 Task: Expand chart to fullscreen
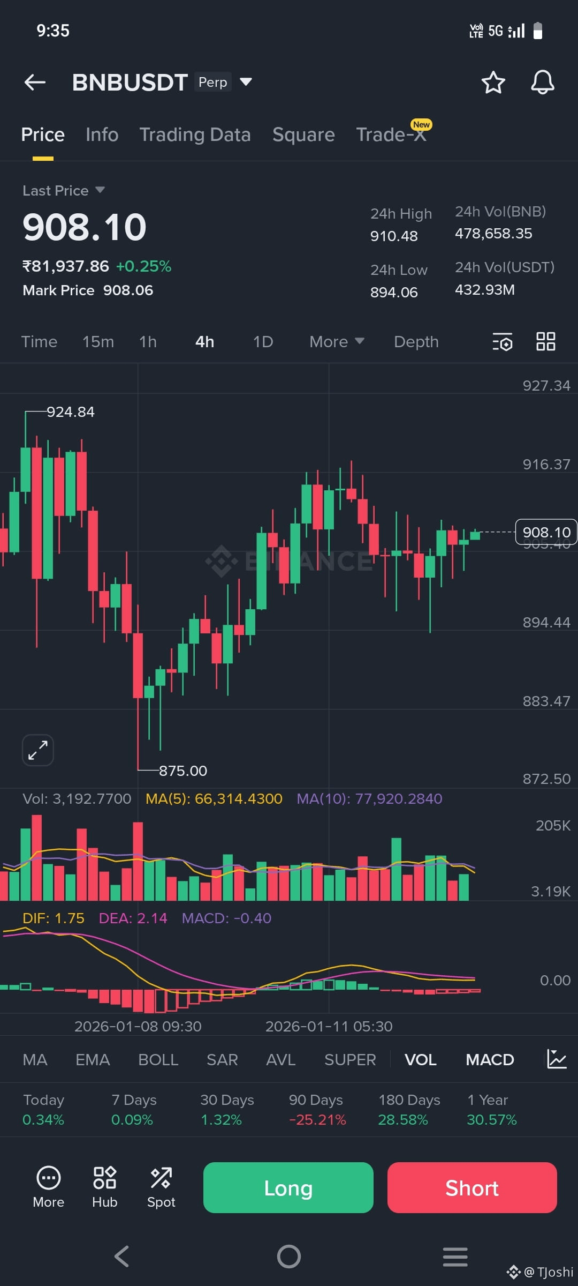pyautogui.click(x=38, y=750)
